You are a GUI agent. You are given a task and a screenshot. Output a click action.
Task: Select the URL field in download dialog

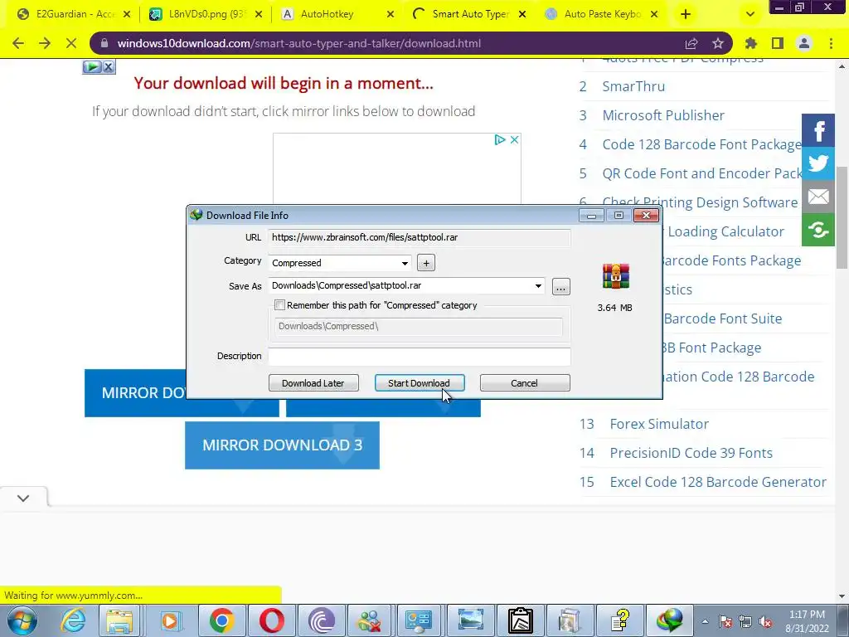pos(419,237)
